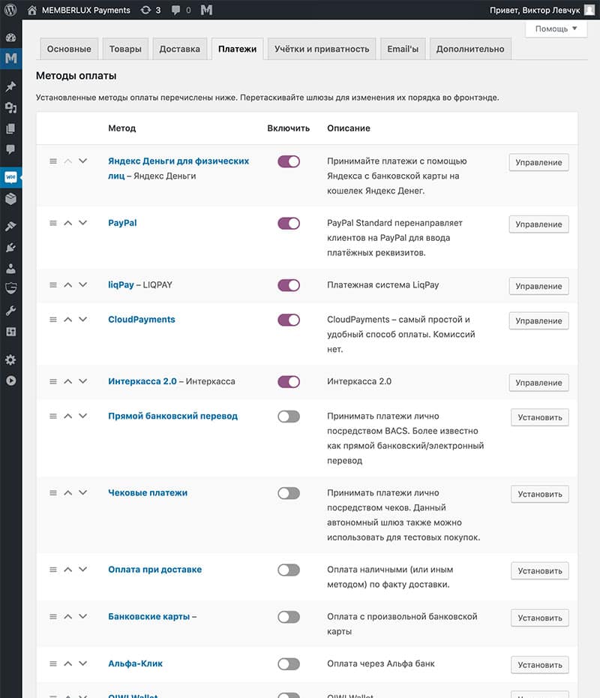Image resolution: width=600 pixels, height=698 pixels.
Task: Expand the Помощь help dropdown
Action: pyautogui.click(x=556, y=29)
